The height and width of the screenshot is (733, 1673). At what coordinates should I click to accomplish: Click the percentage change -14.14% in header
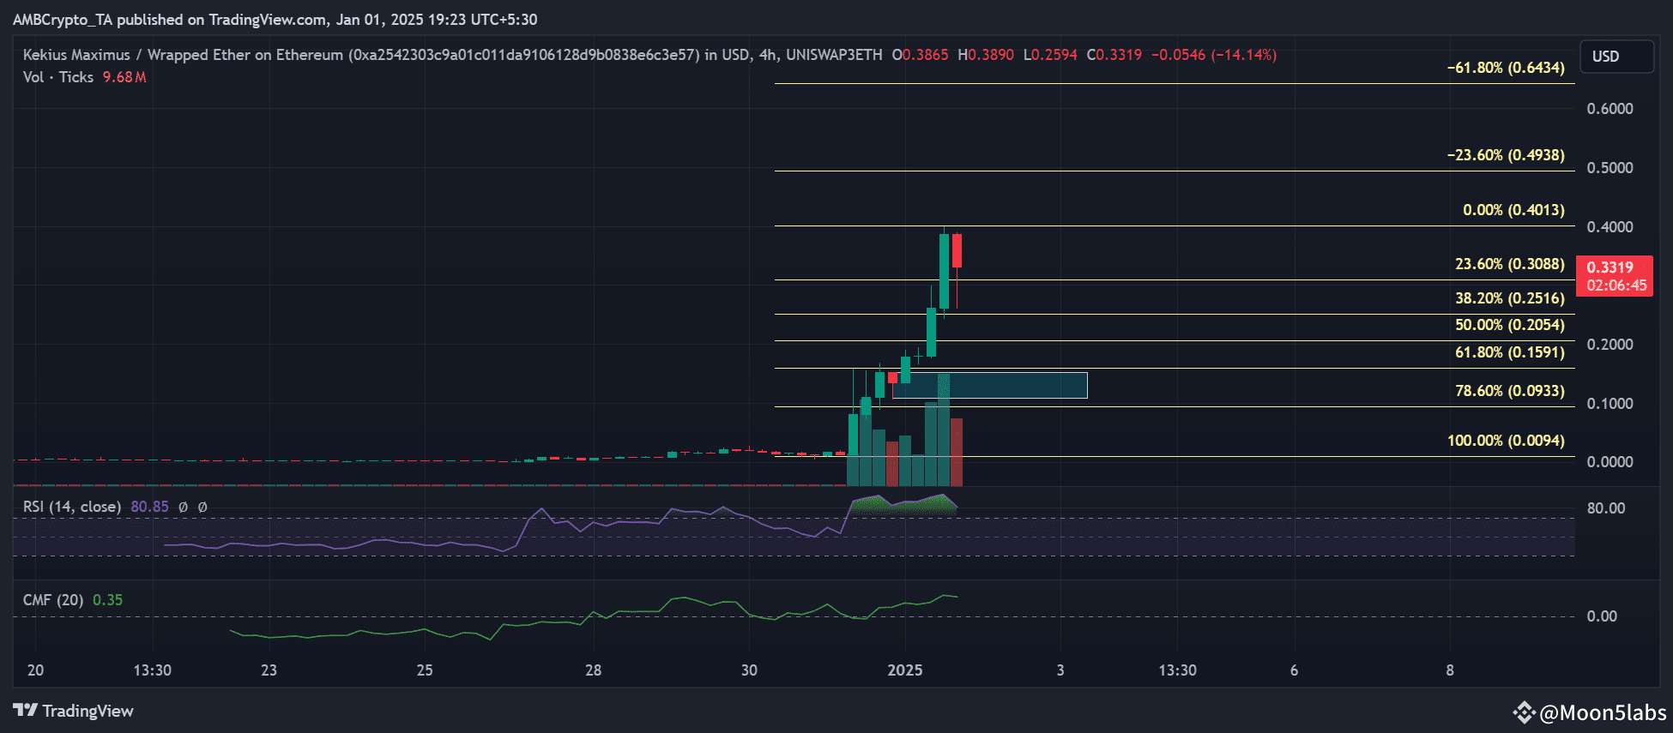1243,55
